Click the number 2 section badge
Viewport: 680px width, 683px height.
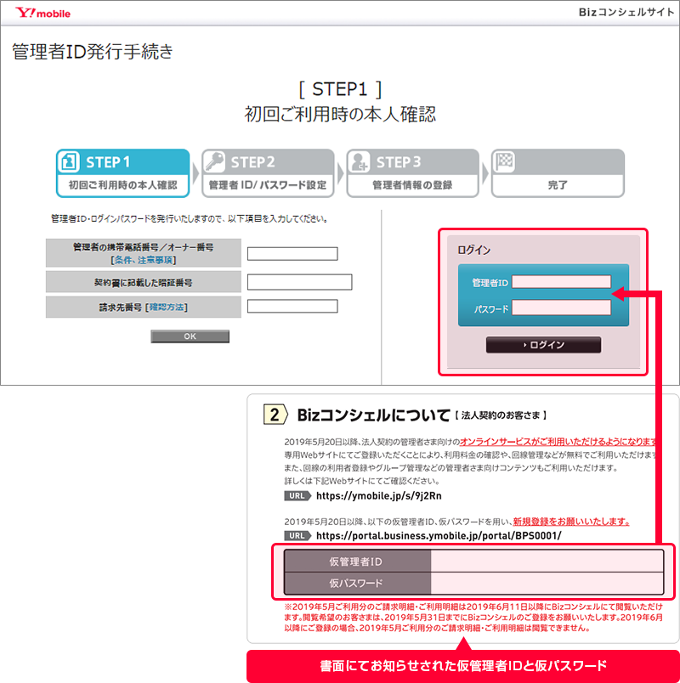pos(275,415)
